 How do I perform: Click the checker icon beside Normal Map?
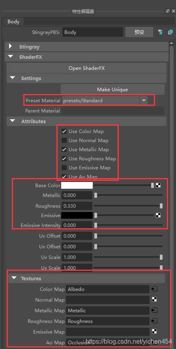[x=154, y=300]
